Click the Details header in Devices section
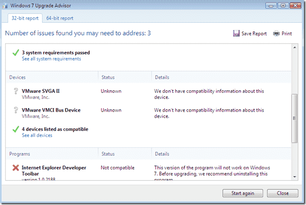Image resolution: width=306 pixels, height=205 pixels. point(162,77)
